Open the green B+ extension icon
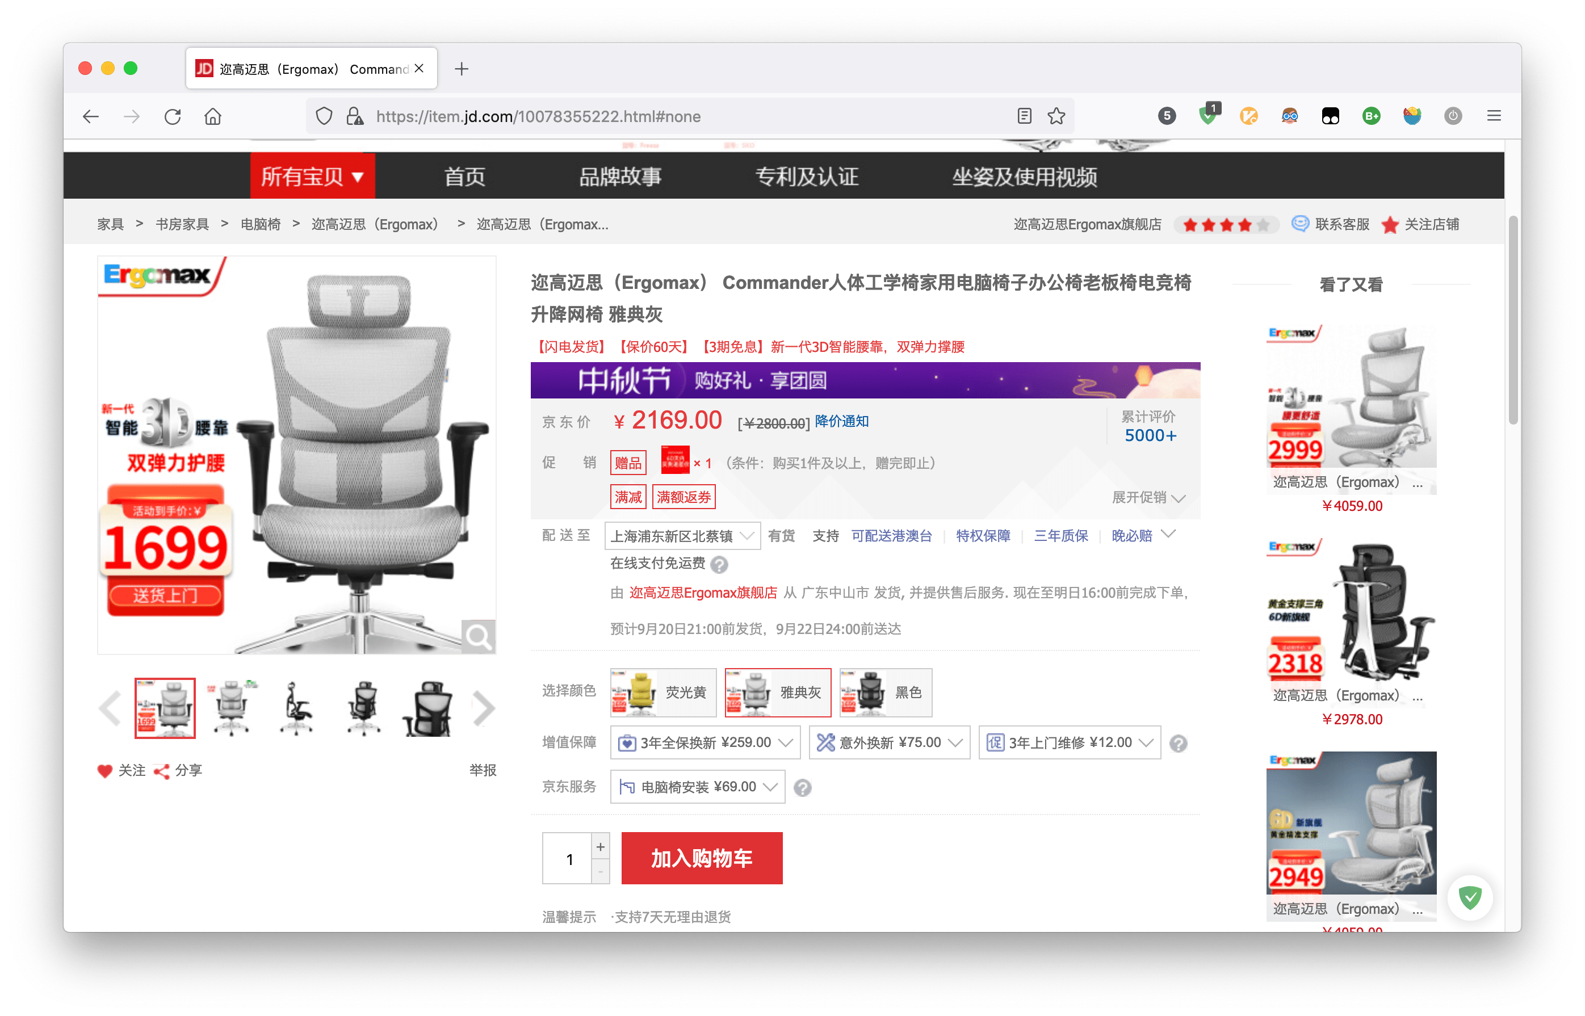Image resolution: width=1585 pixels, height=1016 pixels. [x=1371, y=116]
